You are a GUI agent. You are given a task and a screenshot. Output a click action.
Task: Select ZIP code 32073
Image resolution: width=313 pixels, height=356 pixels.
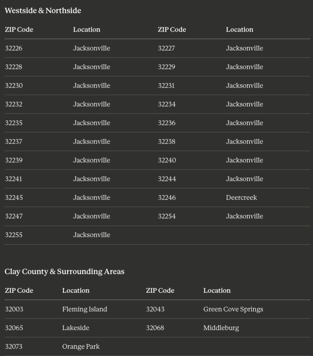(x=14, y=347)
